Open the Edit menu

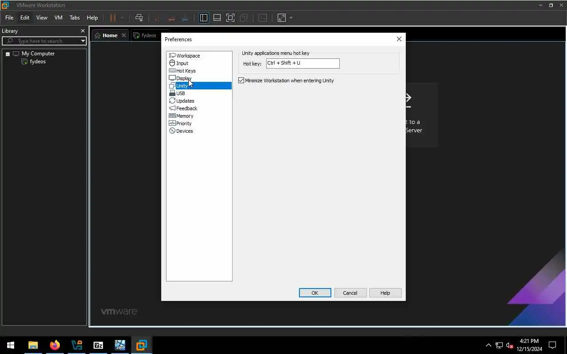click(25, 18)
